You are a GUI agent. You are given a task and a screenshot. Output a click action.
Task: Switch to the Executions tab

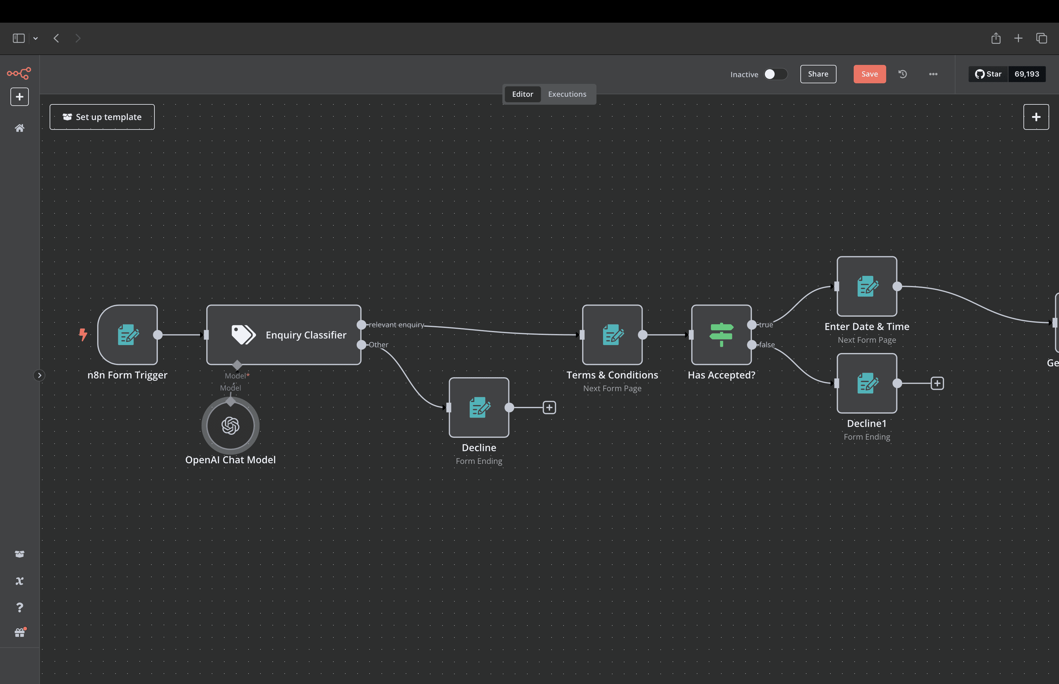567,94
